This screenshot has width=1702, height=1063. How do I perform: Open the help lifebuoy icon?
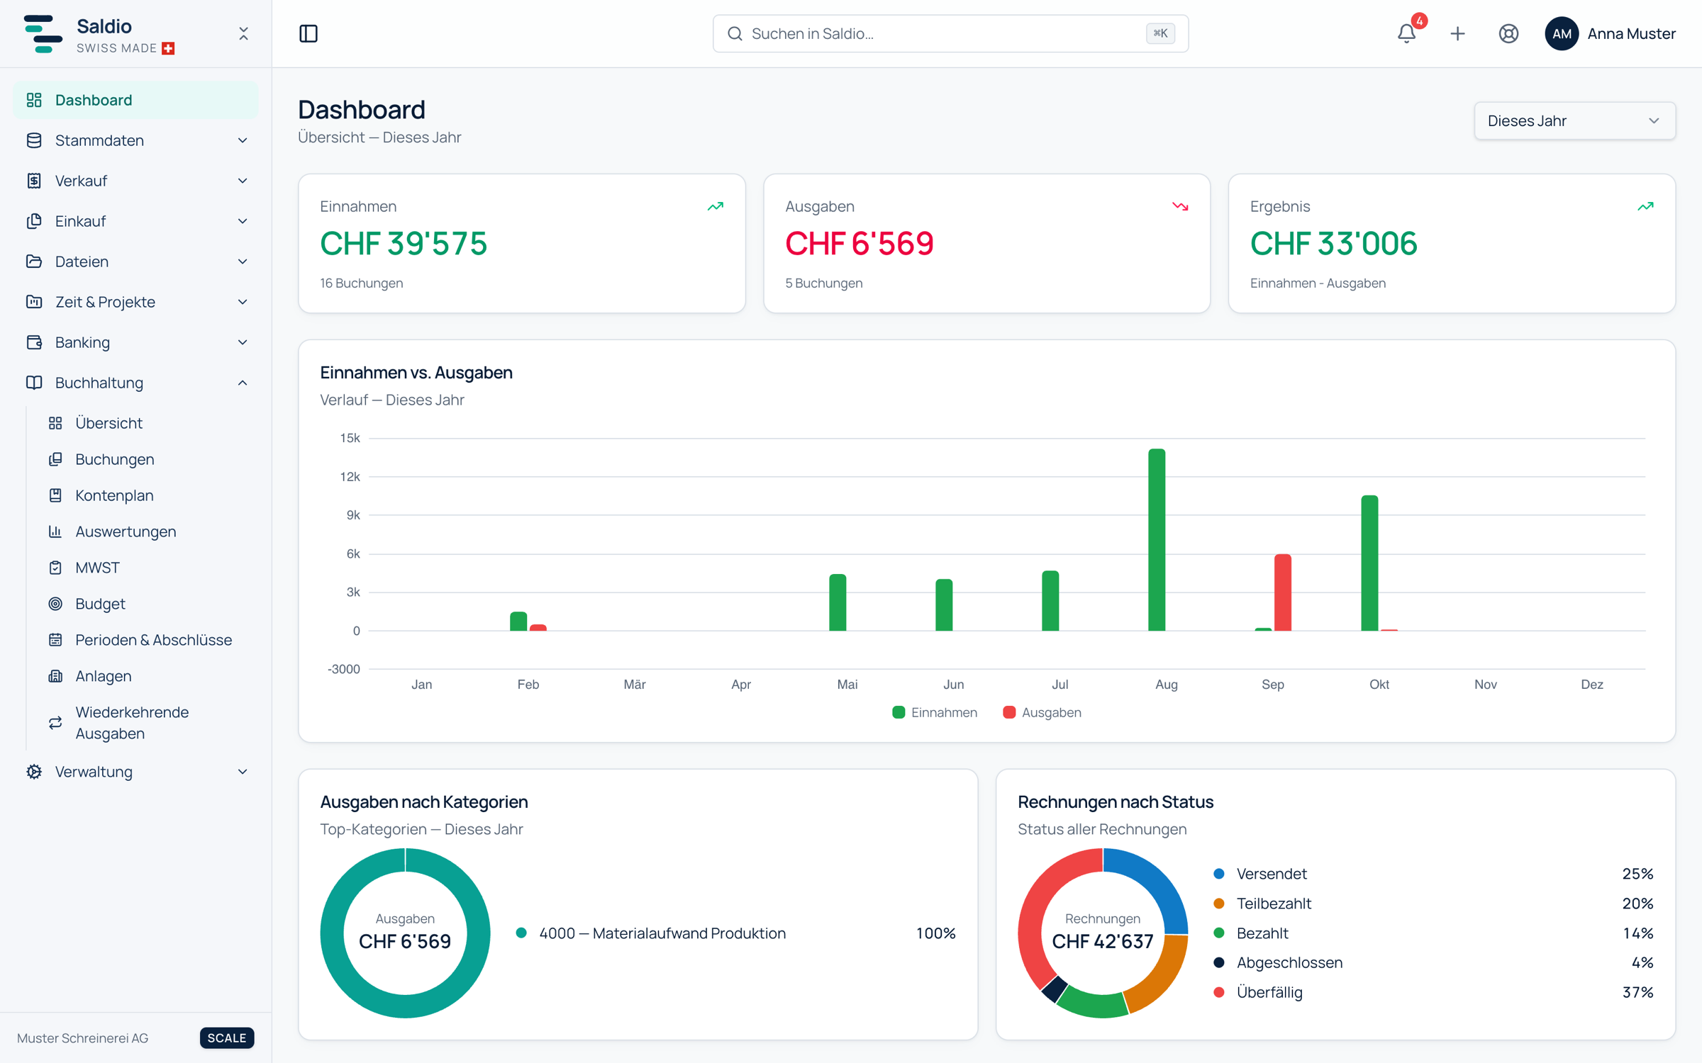coord(1508,33)
